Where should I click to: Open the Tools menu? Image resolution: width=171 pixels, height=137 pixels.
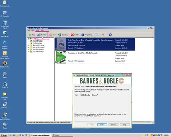click(x=38, y=31)
